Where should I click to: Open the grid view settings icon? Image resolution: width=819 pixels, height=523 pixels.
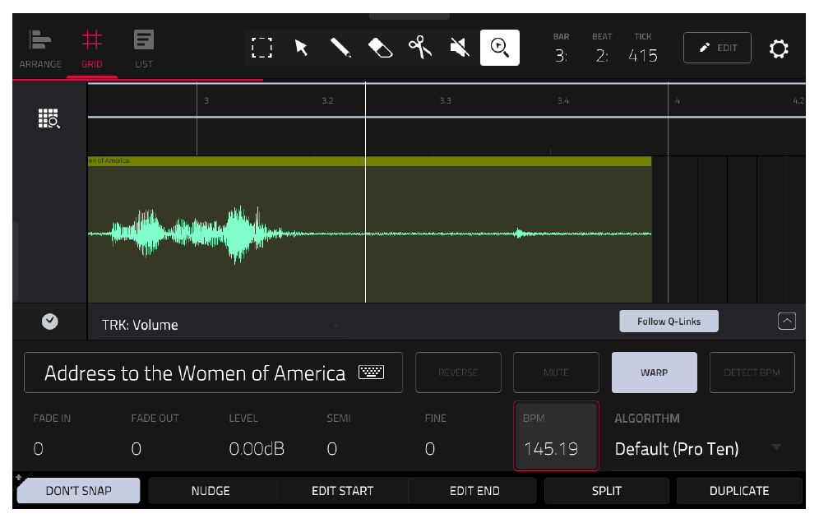click(x=49, y=118)
